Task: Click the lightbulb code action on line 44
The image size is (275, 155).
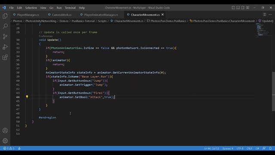Action: [x=27, y=96]
